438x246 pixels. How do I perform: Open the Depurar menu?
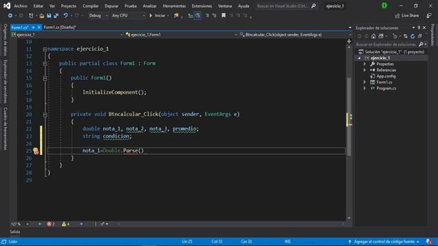112,6
